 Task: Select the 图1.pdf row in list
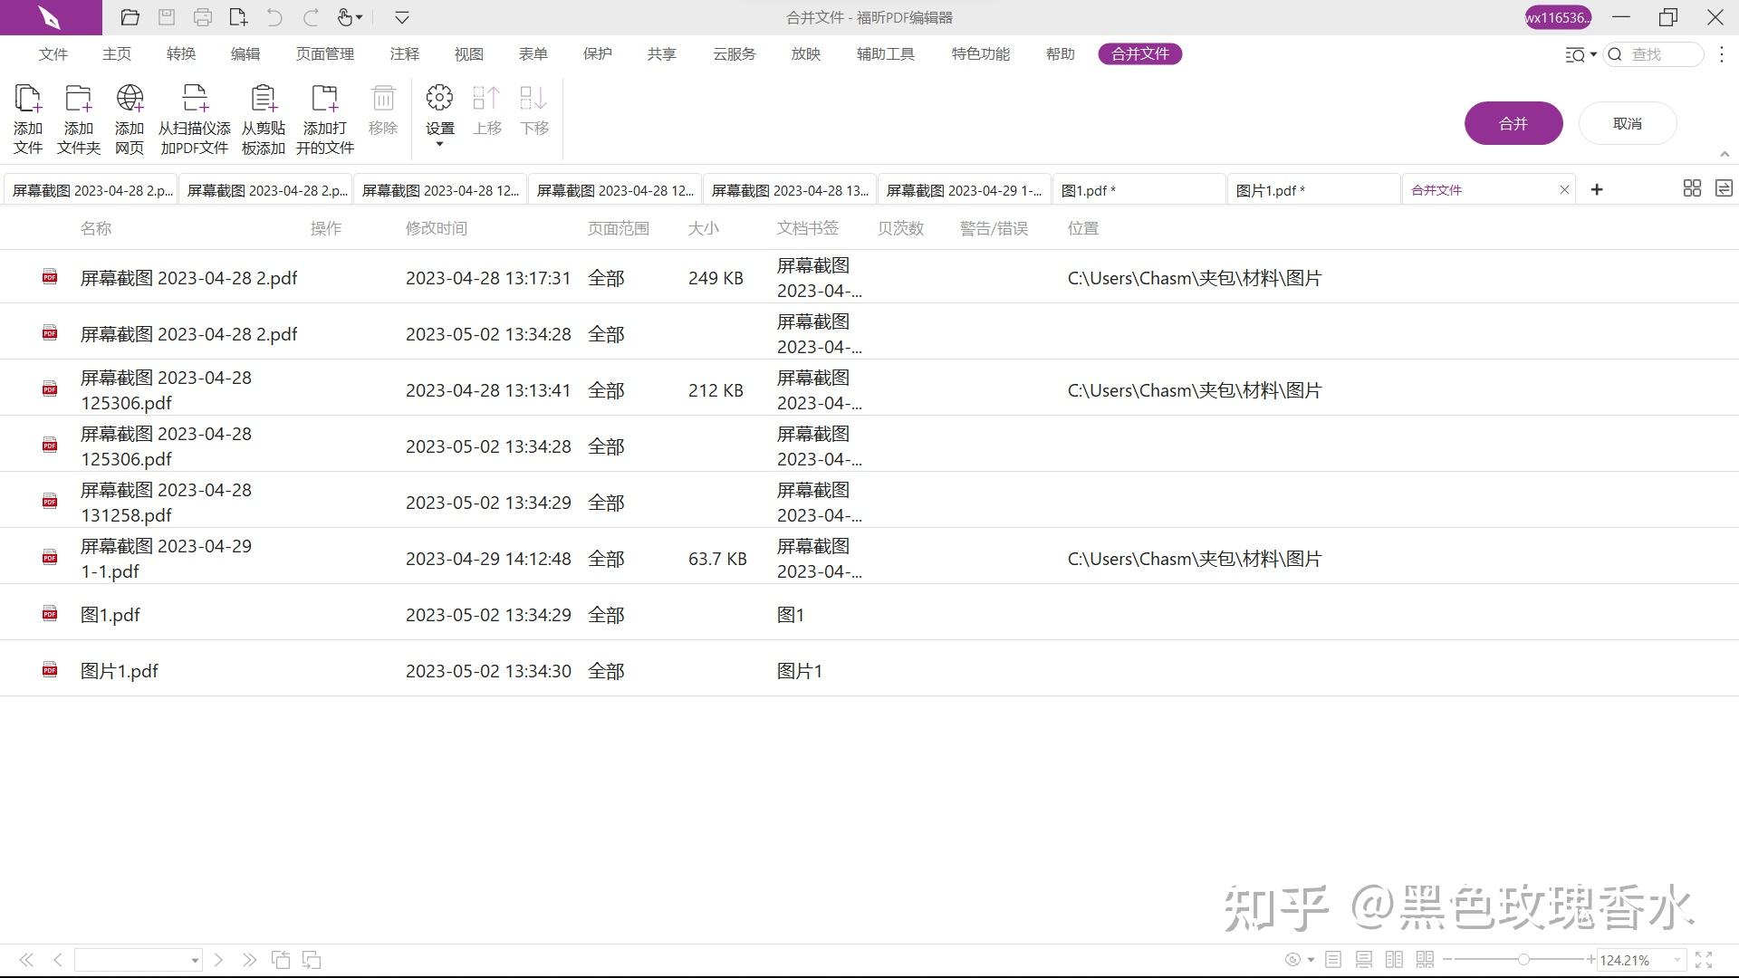pos(110,615)
